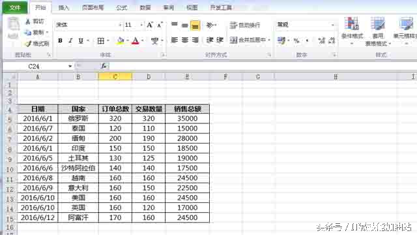Switch to the 页面布局 ribbon tab
Image resolution: width=417 pixels, height=235 pixels.
93,7
